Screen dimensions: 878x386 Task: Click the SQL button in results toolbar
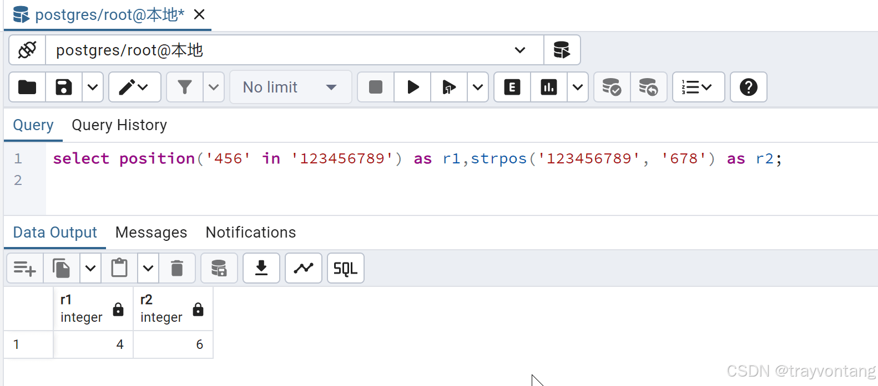[346, 268]
